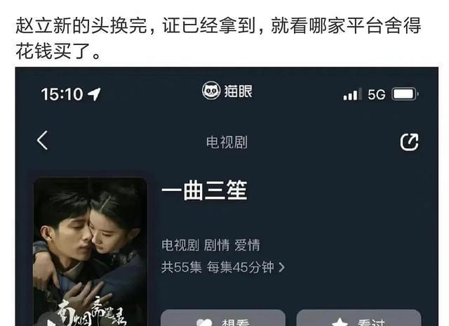The height and width of the screenshot is (326, 449).
Task: Open 共55集 每集45分钟 info row
Action: coord(223,267)
